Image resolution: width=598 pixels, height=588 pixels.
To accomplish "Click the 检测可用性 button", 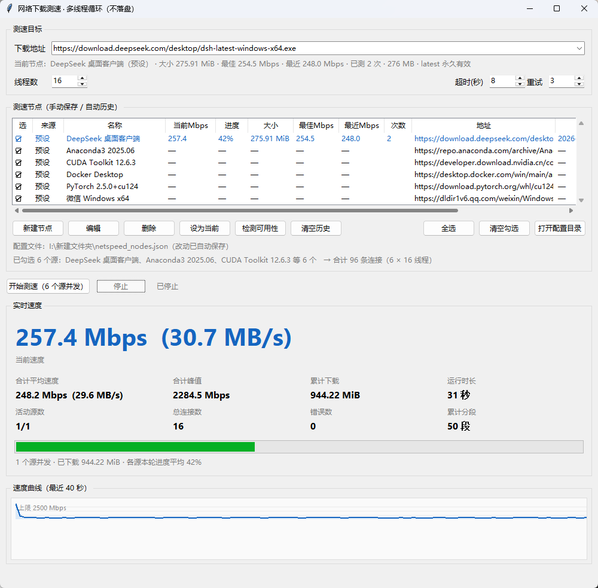I will coord(261,228).
